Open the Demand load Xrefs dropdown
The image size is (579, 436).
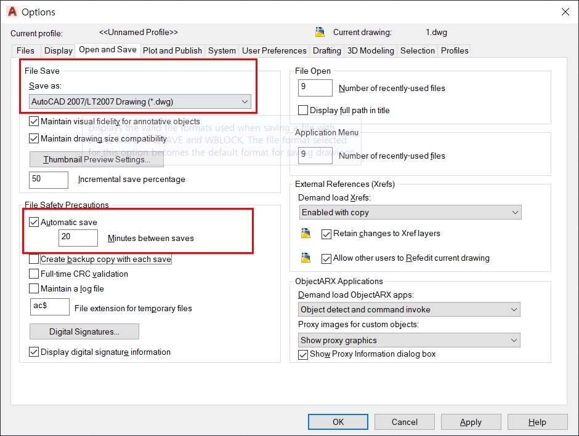click(x=410, y=212)
